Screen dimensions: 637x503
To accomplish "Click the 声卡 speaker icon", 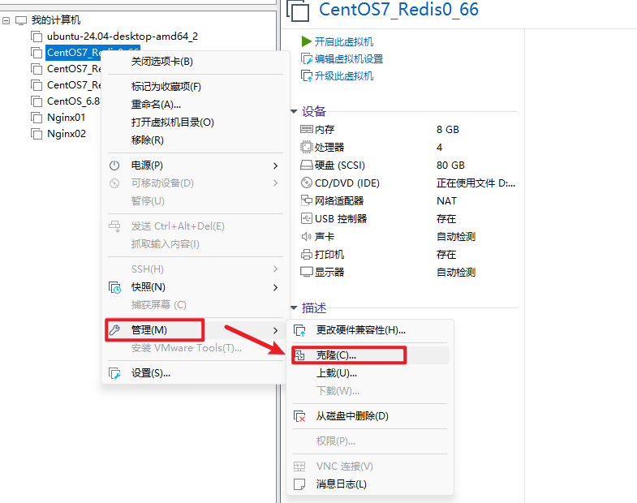I will [306, 236].
